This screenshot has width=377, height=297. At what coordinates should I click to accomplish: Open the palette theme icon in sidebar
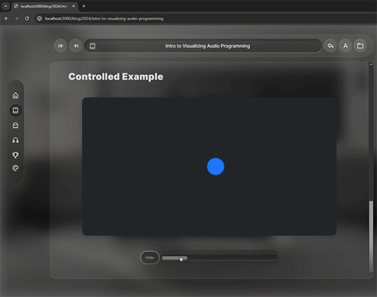tap(15, 168)
